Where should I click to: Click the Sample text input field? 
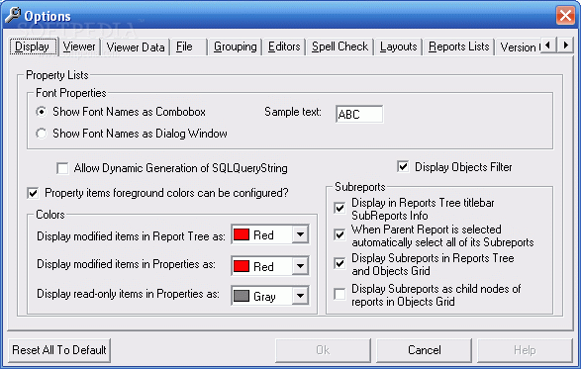click(359, 114)
